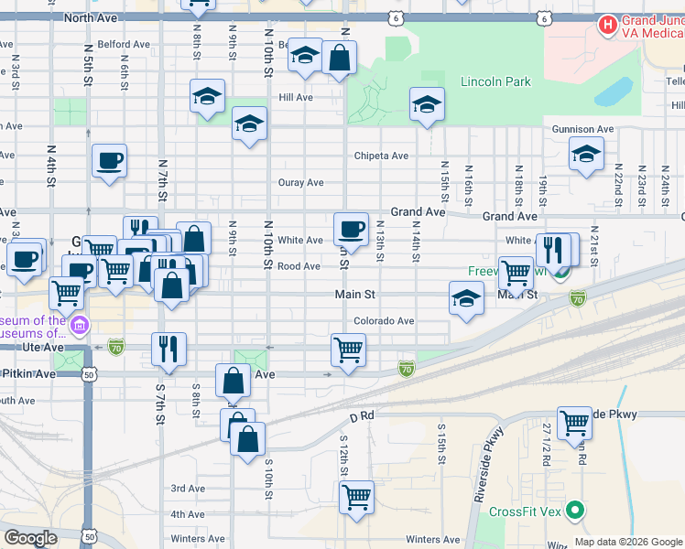Select the school marker between N 9th and N 10th St
The width and height of the screenshot is (685, 549).
249,124
